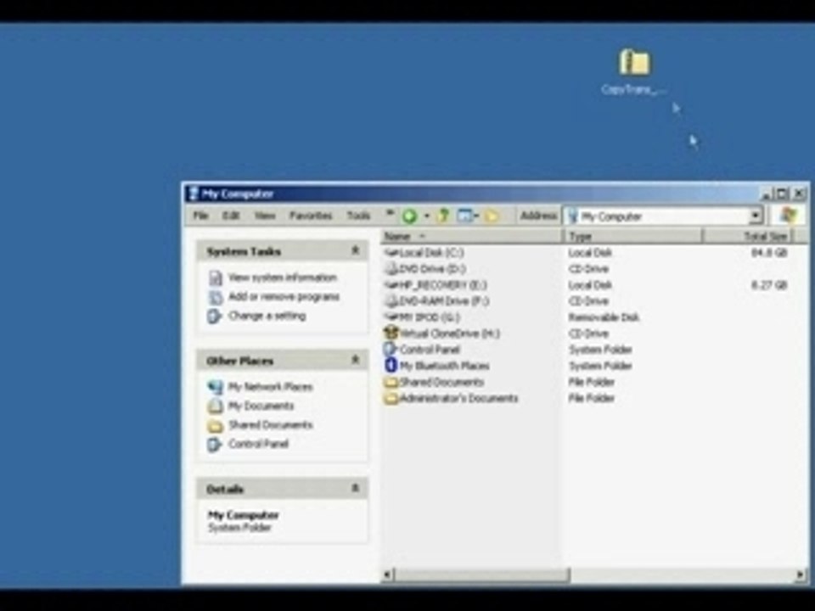Click the My Network Places icon
815x611 pixels.
coord(215,387)
